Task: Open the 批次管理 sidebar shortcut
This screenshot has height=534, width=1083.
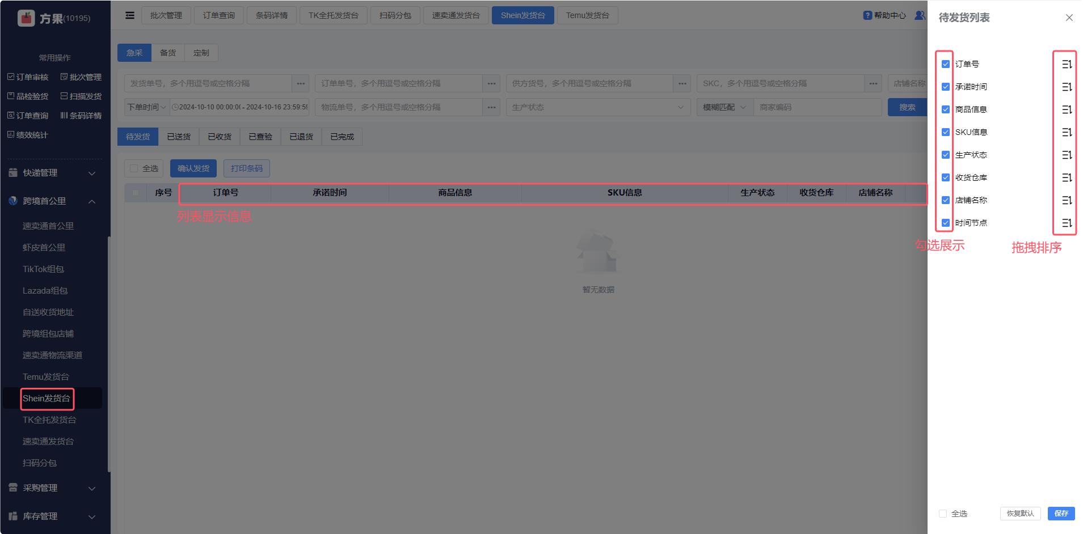Action: (x=81, y=77)
